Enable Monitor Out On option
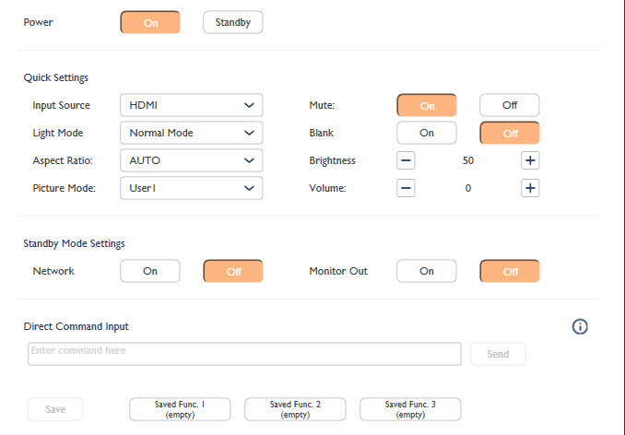The image size is (625, 435). coord(427,271)
